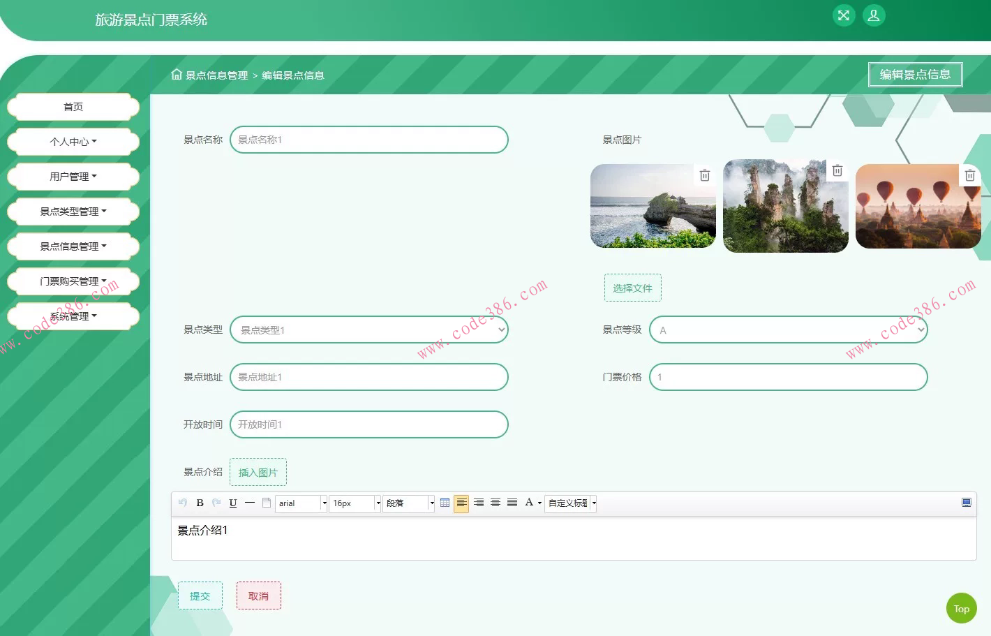Expand the 用户管理 sidebar menu

(x=73, y=177)
